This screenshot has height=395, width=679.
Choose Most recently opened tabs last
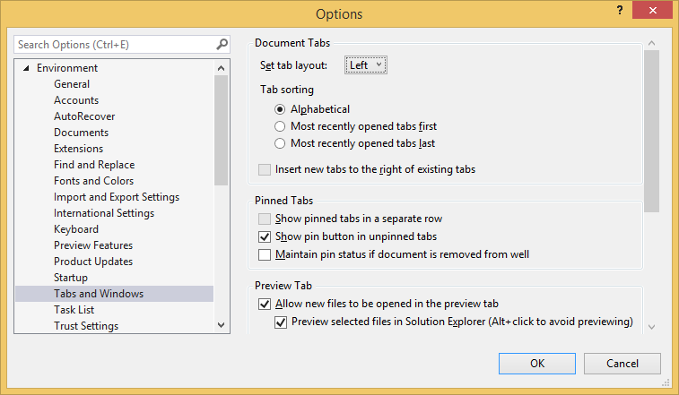281,143
